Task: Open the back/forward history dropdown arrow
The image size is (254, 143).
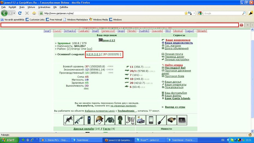Action: pyautogui.click(x=14, y=13)
